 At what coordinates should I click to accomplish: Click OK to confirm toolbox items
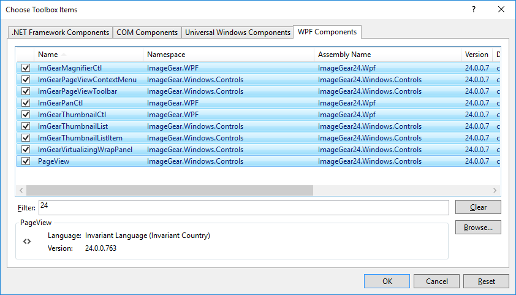pyautogui.click(x=387, y=281)
